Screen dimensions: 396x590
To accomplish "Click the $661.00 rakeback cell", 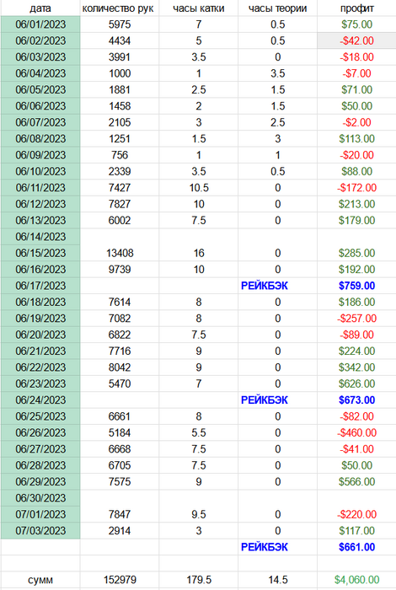I will (x=356, y=547).
